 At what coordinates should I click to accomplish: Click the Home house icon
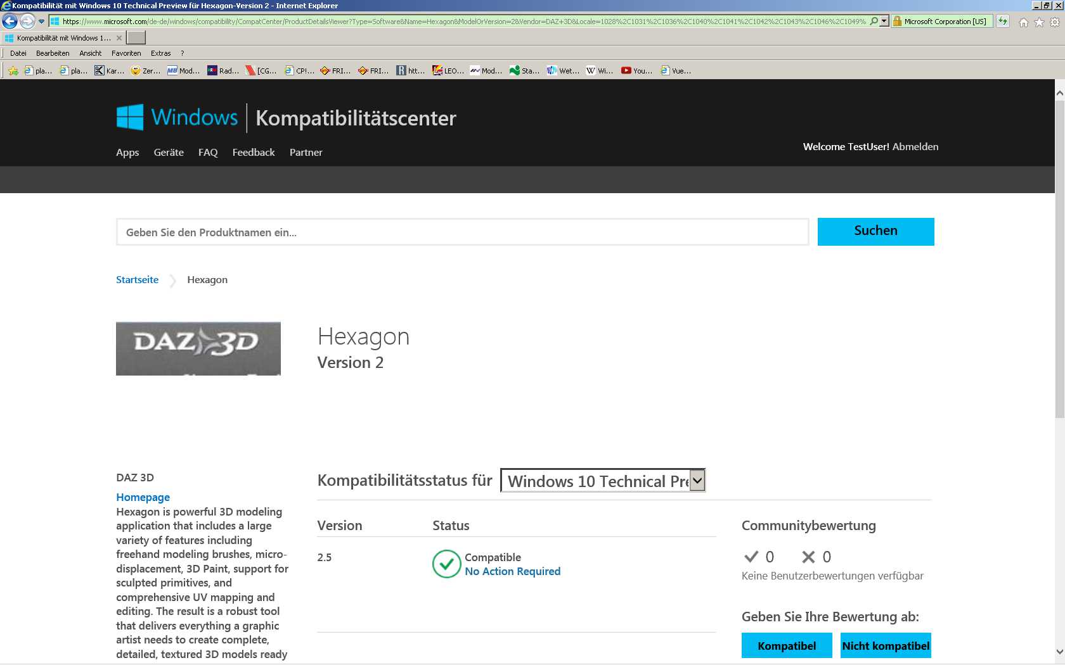pos(1023,22)
